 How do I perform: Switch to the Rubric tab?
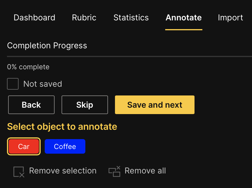click(x=84, y=18)
